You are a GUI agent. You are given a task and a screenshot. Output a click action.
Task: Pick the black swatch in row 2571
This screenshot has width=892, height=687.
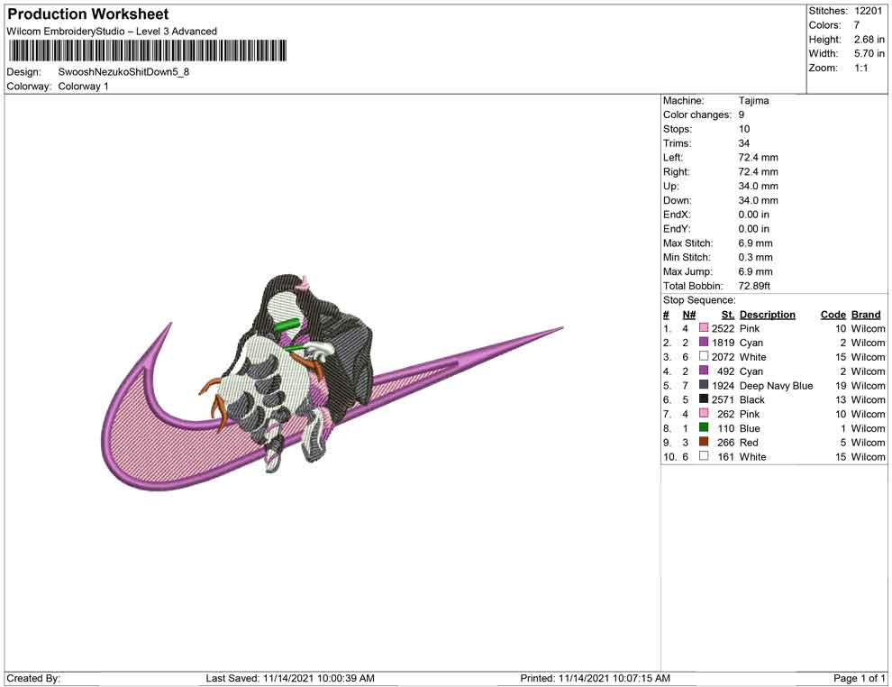704,399
